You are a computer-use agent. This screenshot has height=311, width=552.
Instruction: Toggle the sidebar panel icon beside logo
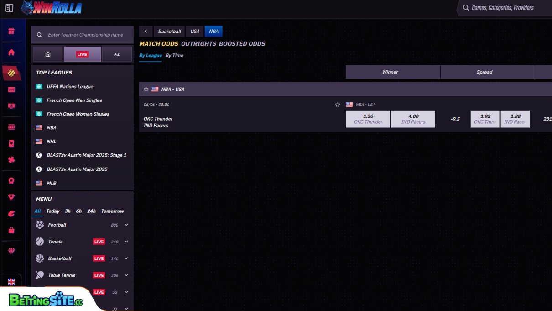pyautogui.click(x=9, y=8)
